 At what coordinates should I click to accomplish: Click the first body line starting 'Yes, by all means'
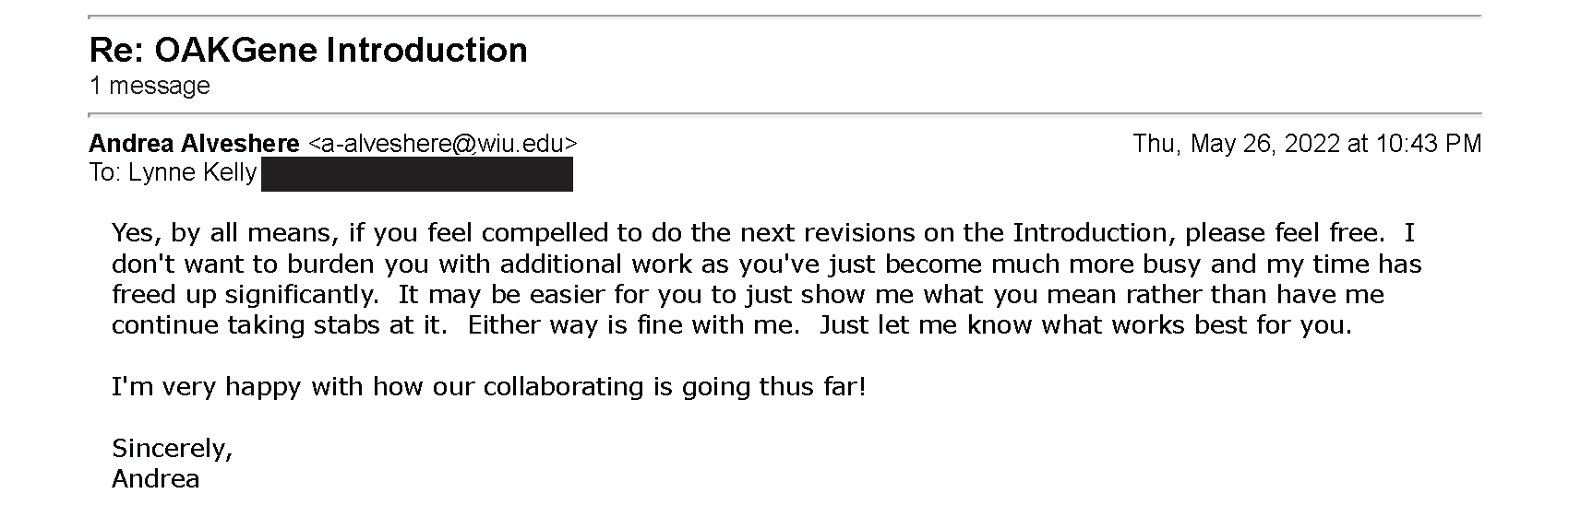click(x=763, y=232)
